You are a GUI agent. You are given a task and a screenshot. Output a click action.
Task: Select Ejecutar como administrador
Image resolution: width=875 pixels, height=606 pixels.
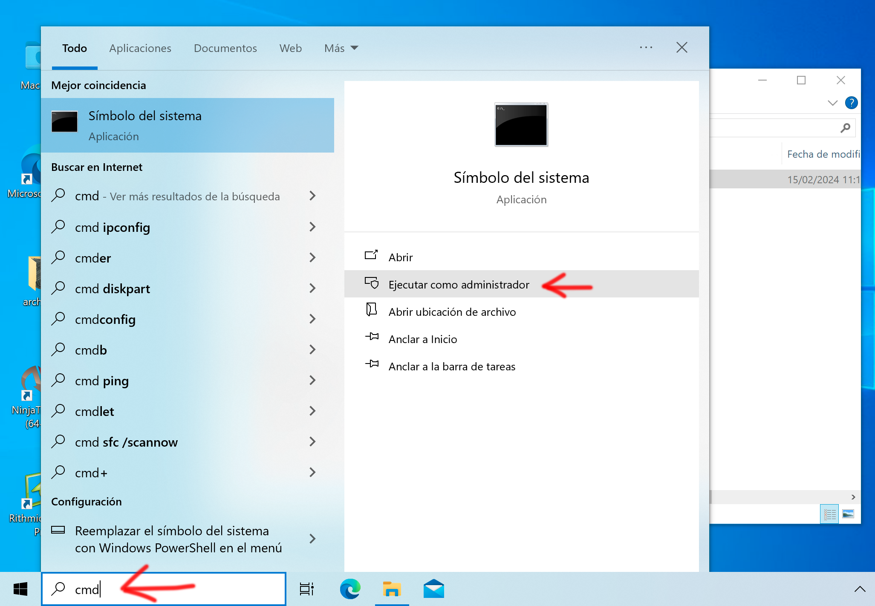458,284
